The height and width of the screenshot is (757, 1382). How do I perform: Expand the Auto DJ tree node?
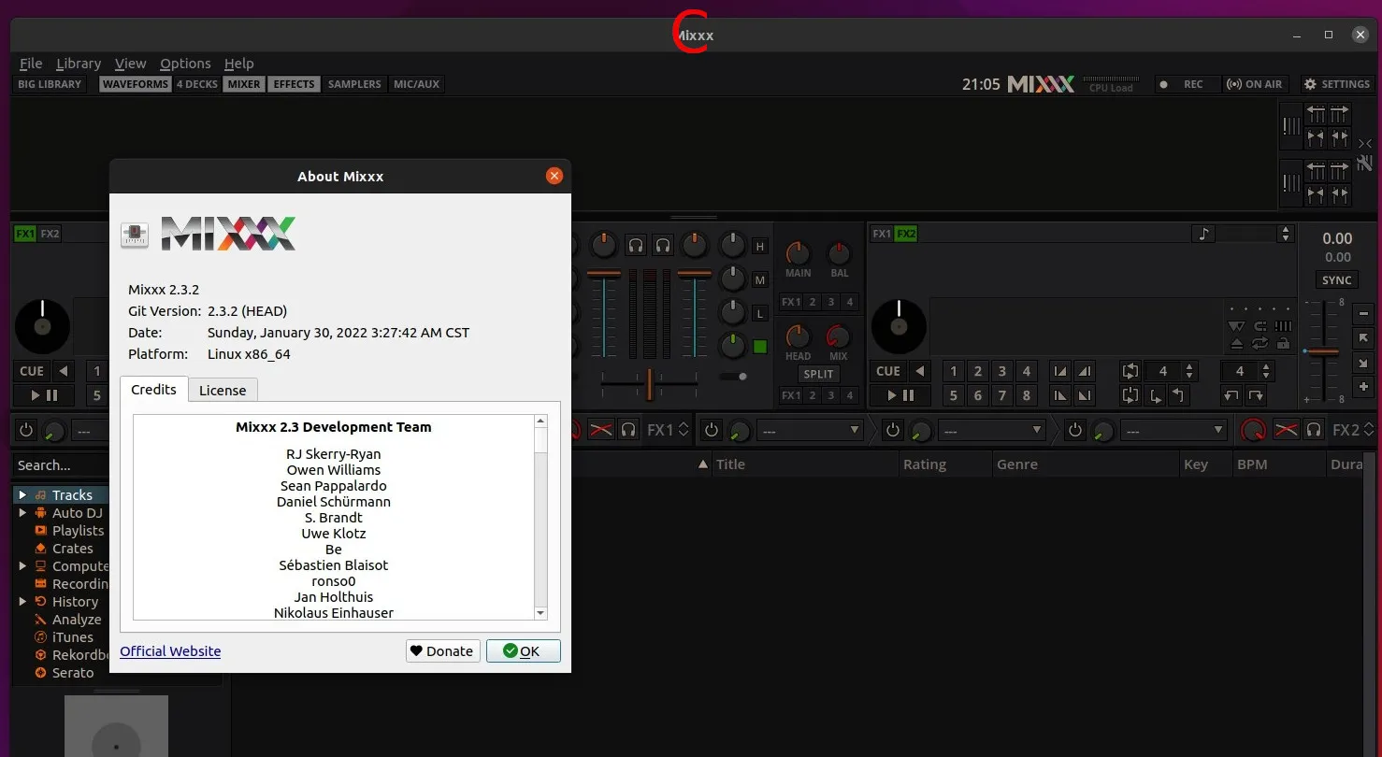(22, 513)
